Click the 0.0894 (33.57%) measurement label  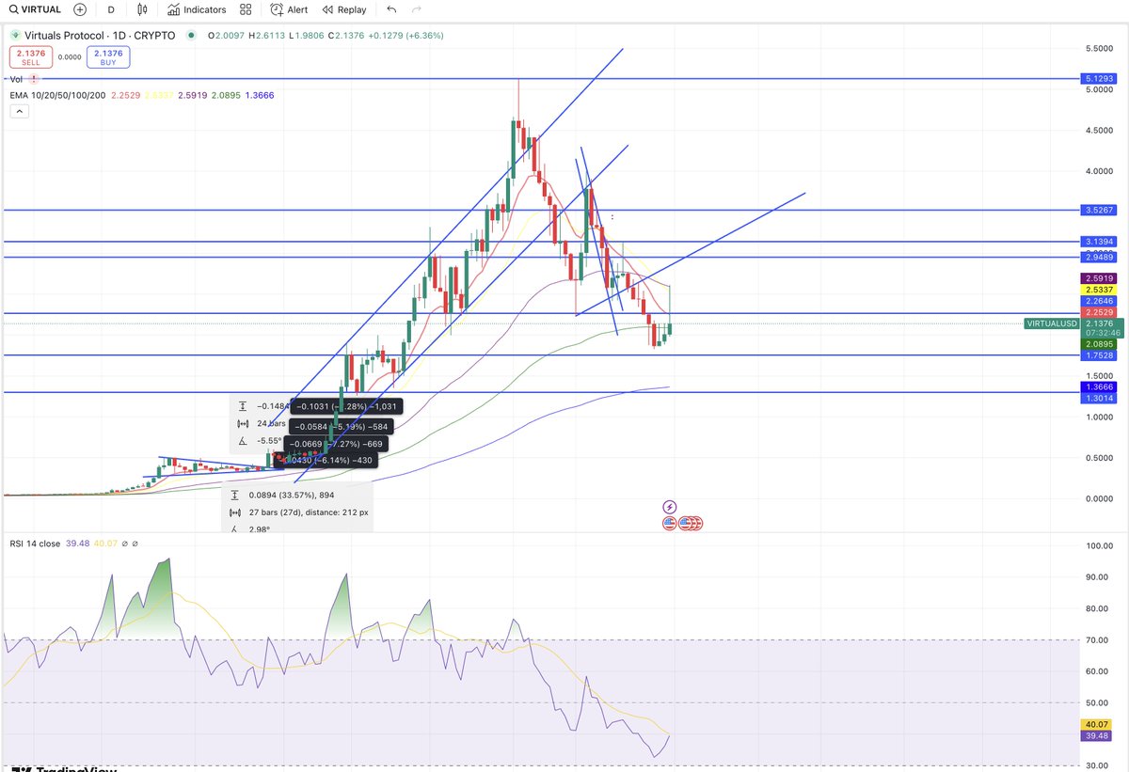click(292, 495)
